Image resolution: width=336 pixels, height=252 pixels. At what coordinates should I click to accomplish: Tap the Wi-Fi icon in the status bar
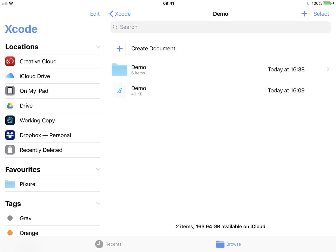coord(11,3)
